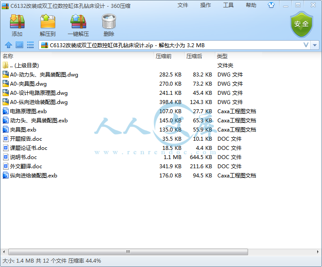Expand the address bar path dropdown arrow
This screenshot has height=267, width=322.
tap(315, 45)
